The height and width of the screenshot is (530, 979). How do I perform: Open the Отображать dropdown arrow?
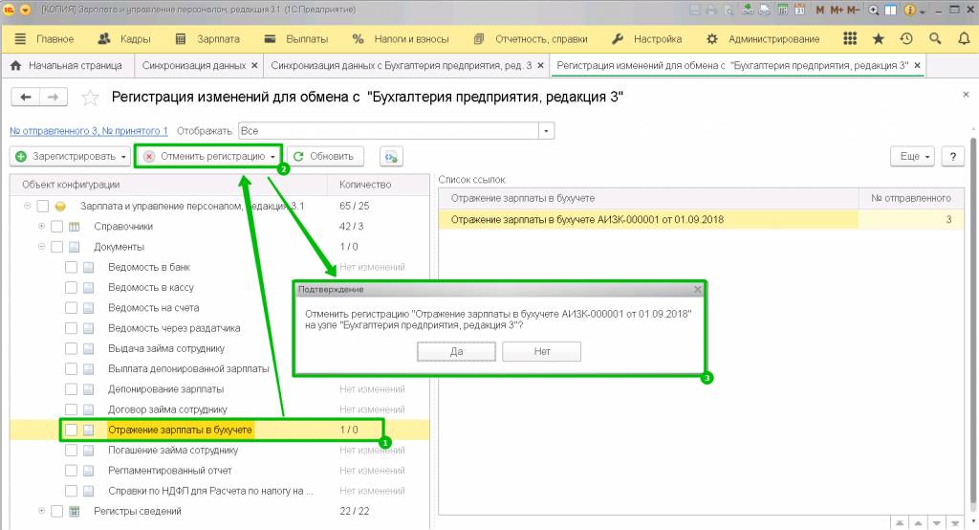(546, 131)
